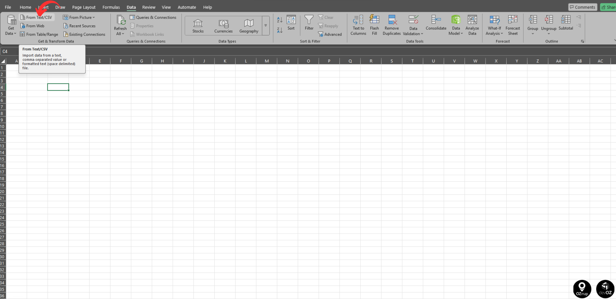Launch Text to Columns wizard
616x299 pixels.
pos(358,25)
